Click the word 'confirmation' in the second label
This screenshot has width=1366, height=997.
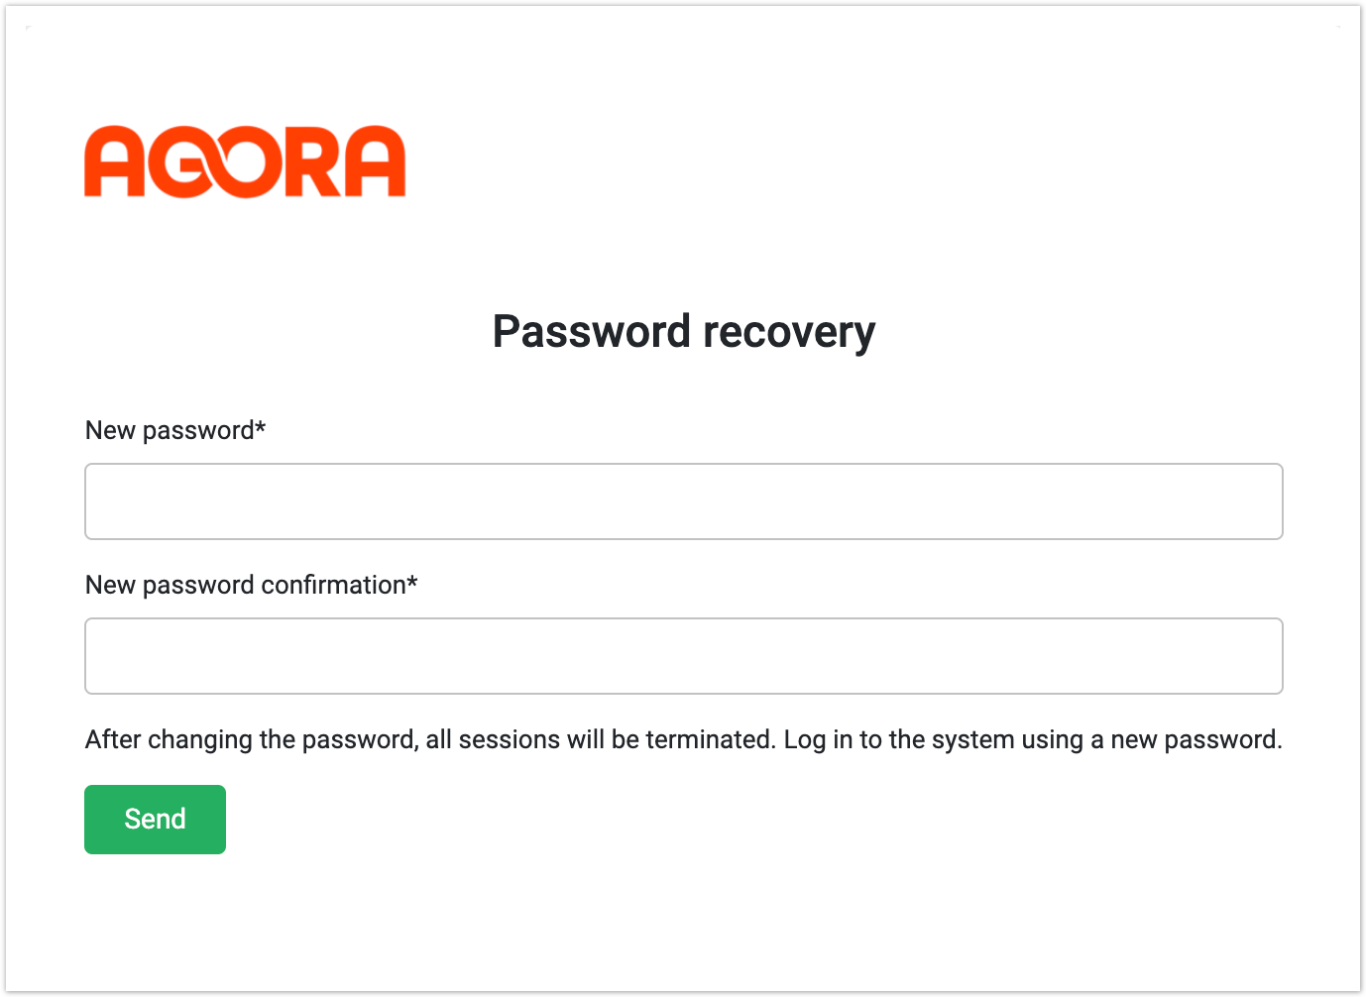(334, 585)
